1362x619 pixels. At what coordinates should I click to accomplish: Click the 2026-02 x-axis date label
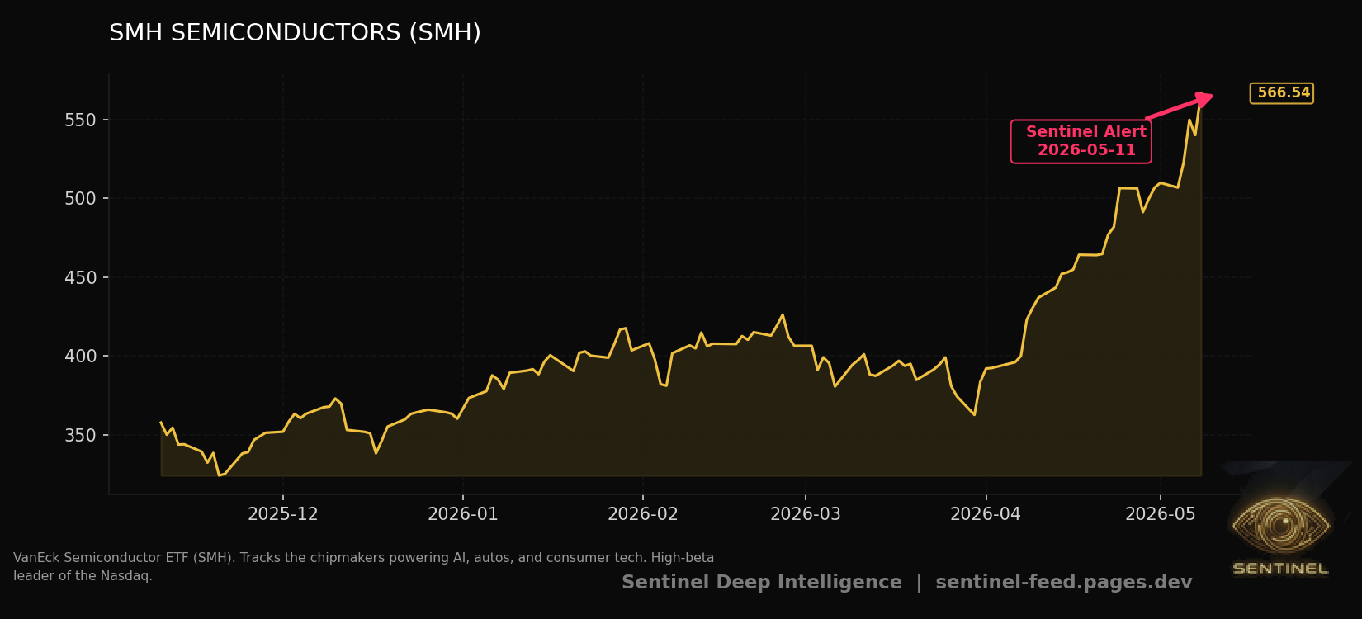pos(643,515)
